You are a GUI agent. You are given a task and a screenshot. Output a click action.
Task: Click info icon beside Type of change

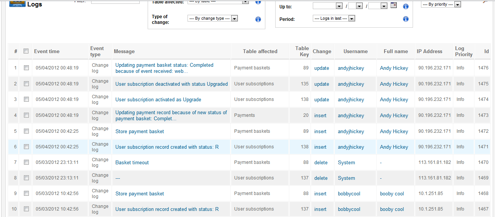[258, 19]
